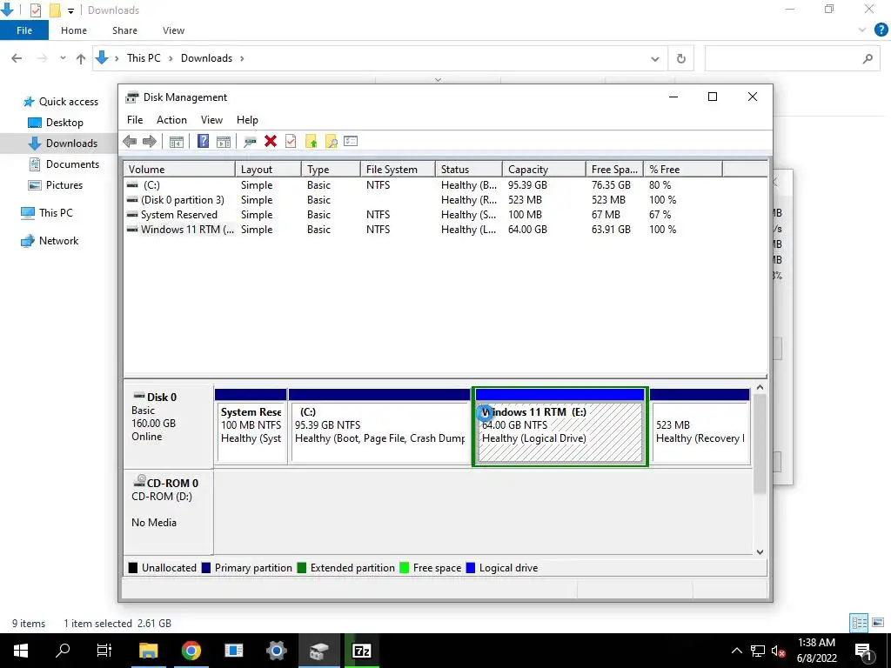Click the 7-Zip taskbar icon
Viewport: 891px width, 668px height.
[361, 651]
